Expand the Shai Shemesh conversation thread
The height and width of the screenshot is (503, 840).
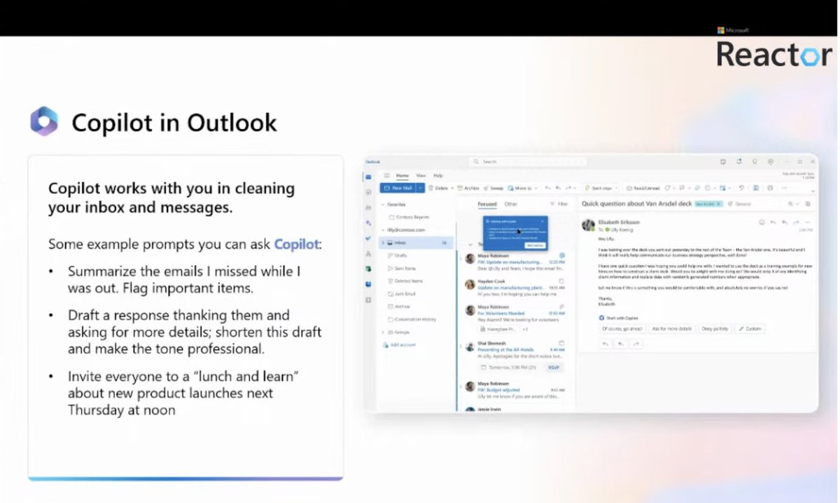coord(461,346)
